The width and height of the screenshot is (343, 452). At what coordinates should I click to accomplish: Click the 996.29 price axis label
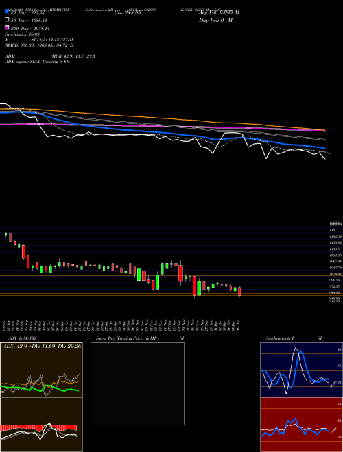click(x=335, y=280)
